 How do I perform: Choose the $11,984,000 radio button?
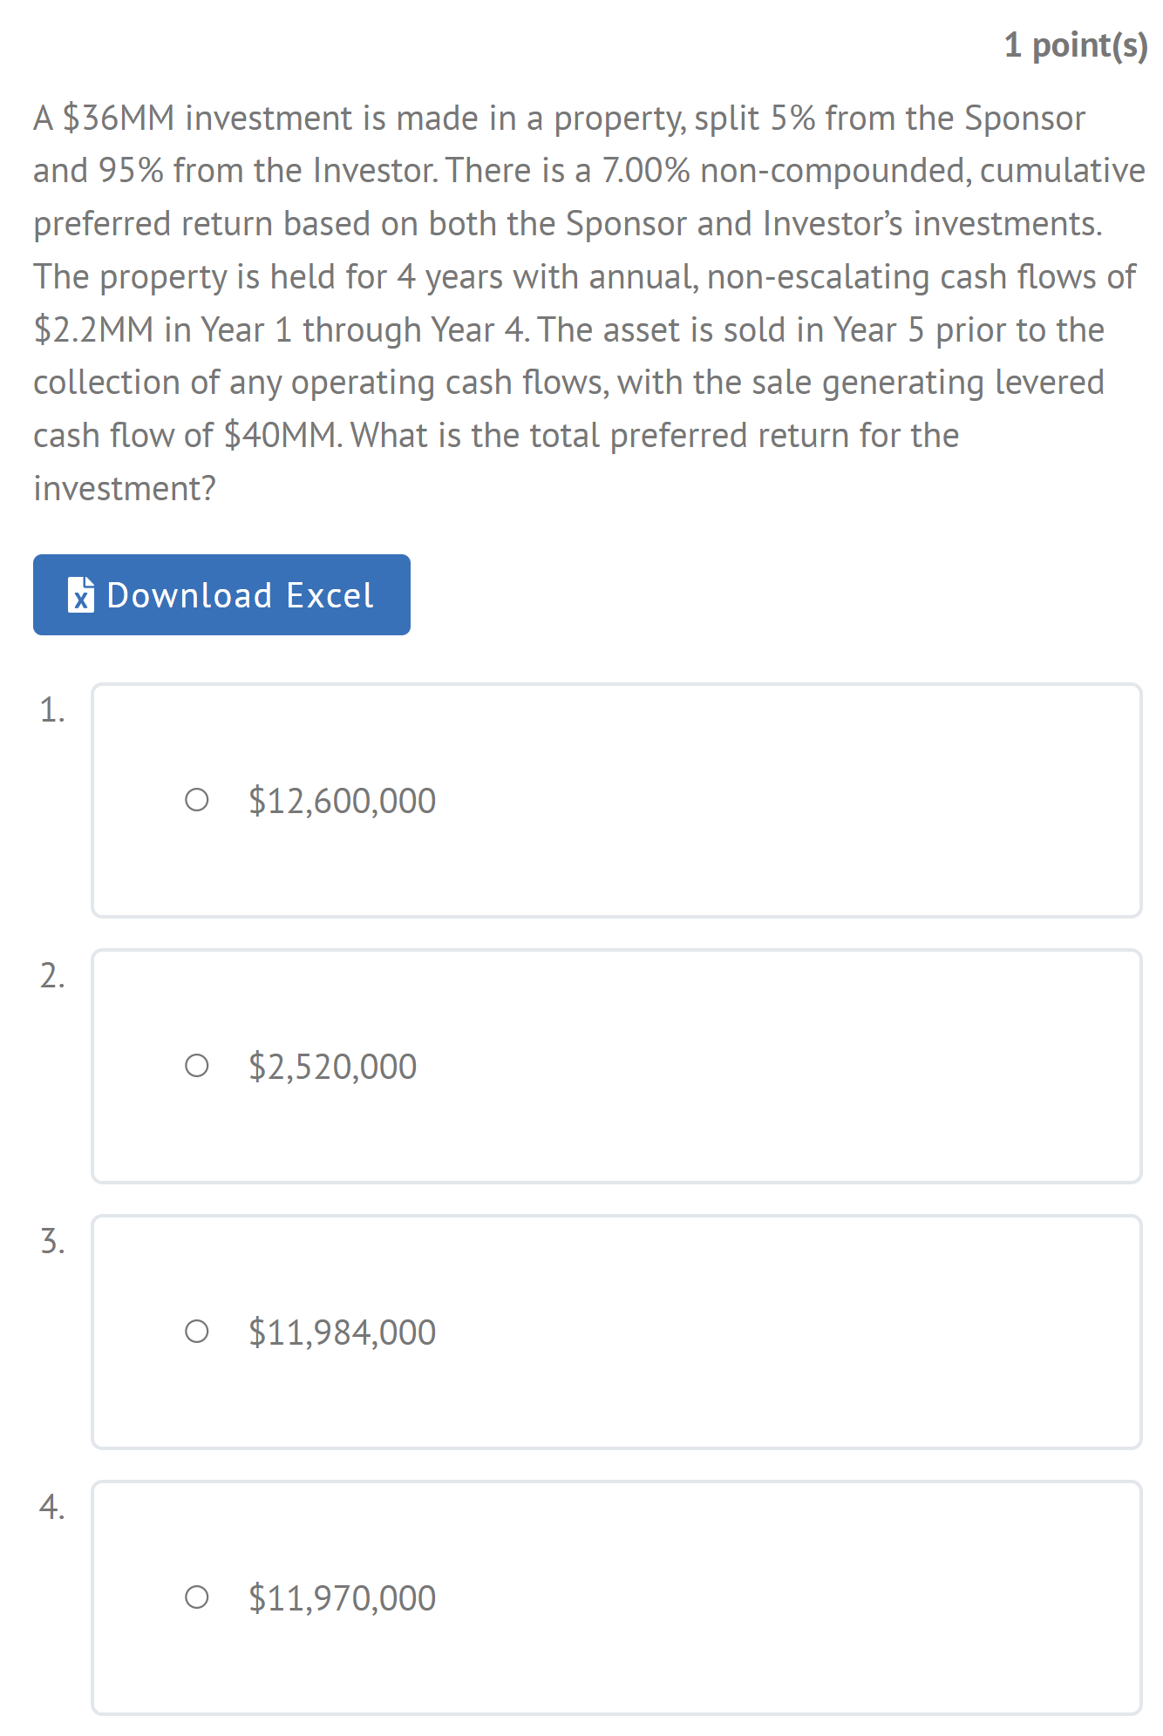197,1332
